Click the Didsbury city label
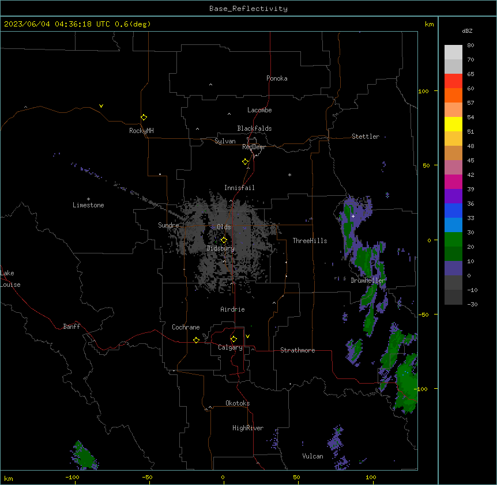 221,248
